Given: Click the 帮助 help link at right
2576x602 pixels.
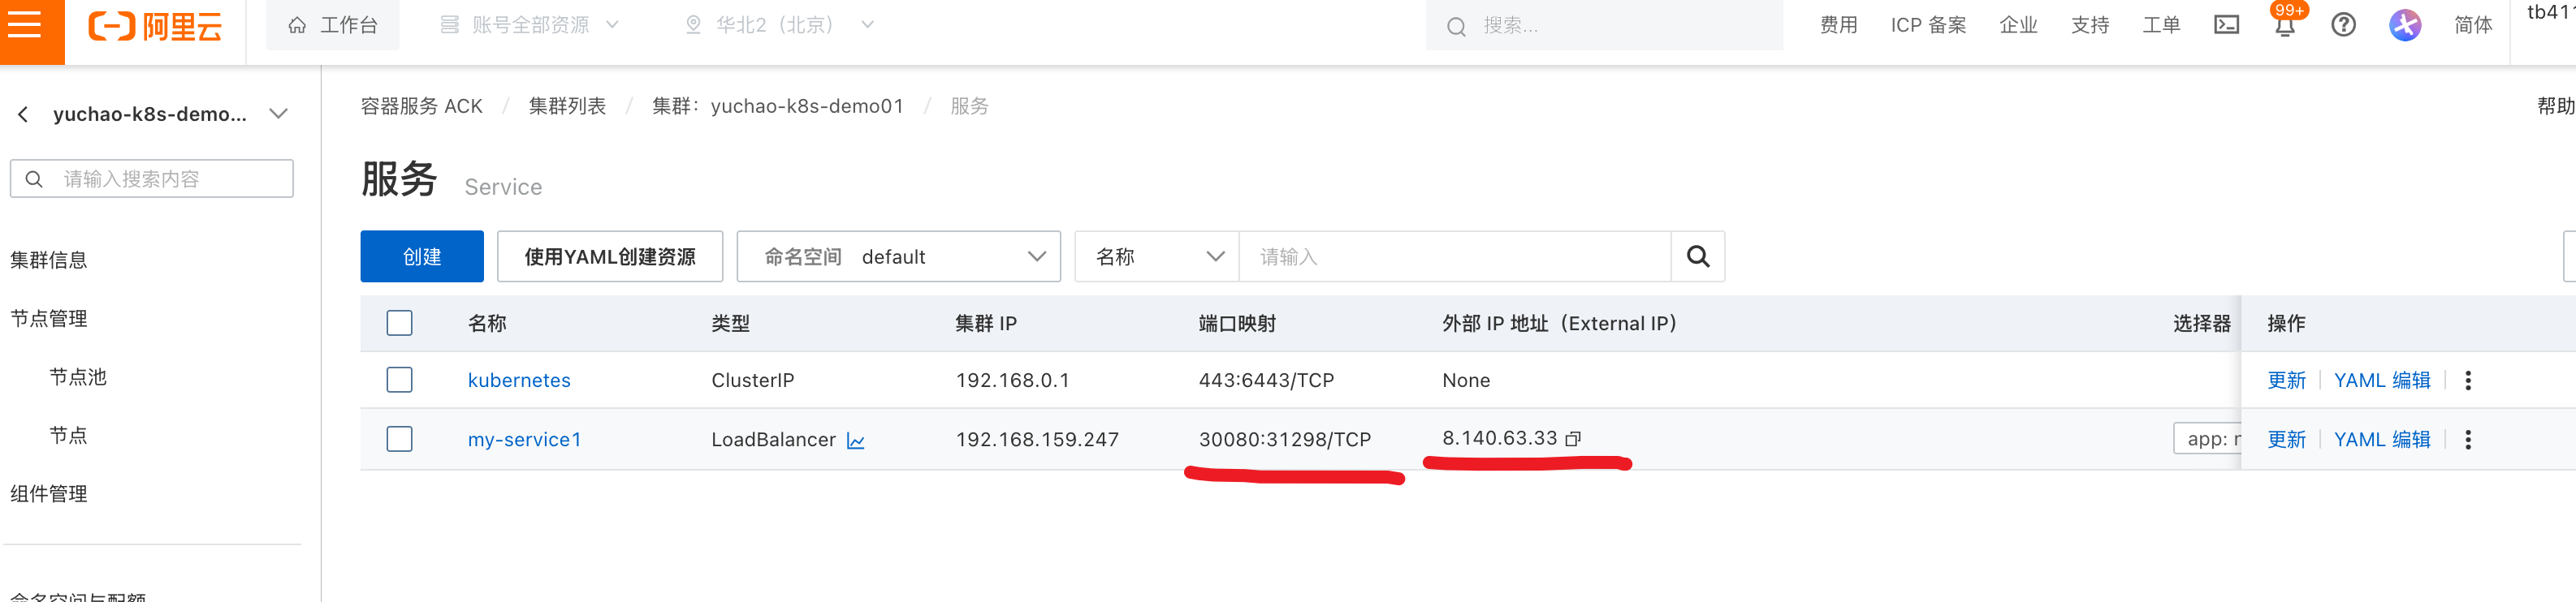Looking at the screenshot, I should click(x=2555, y=105).
